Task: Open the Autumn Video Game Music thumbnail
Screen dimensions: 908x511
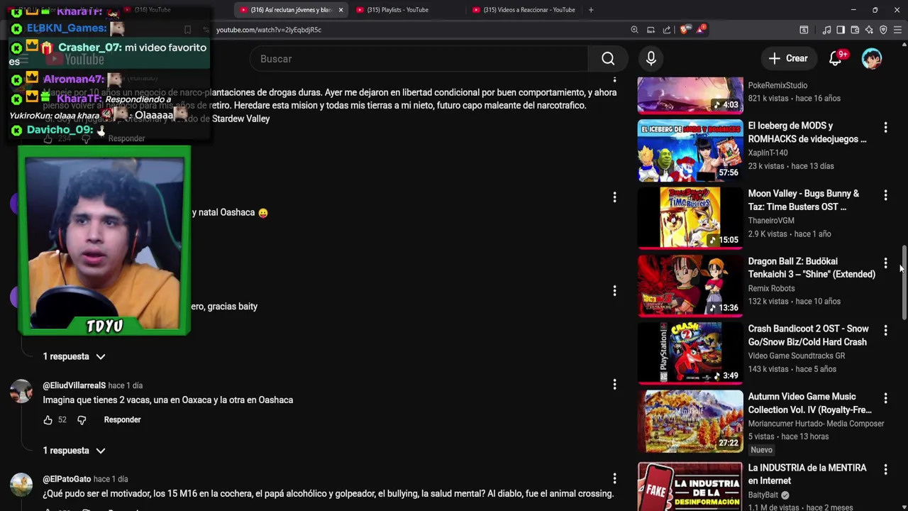Action: click(x=690, y=421)
